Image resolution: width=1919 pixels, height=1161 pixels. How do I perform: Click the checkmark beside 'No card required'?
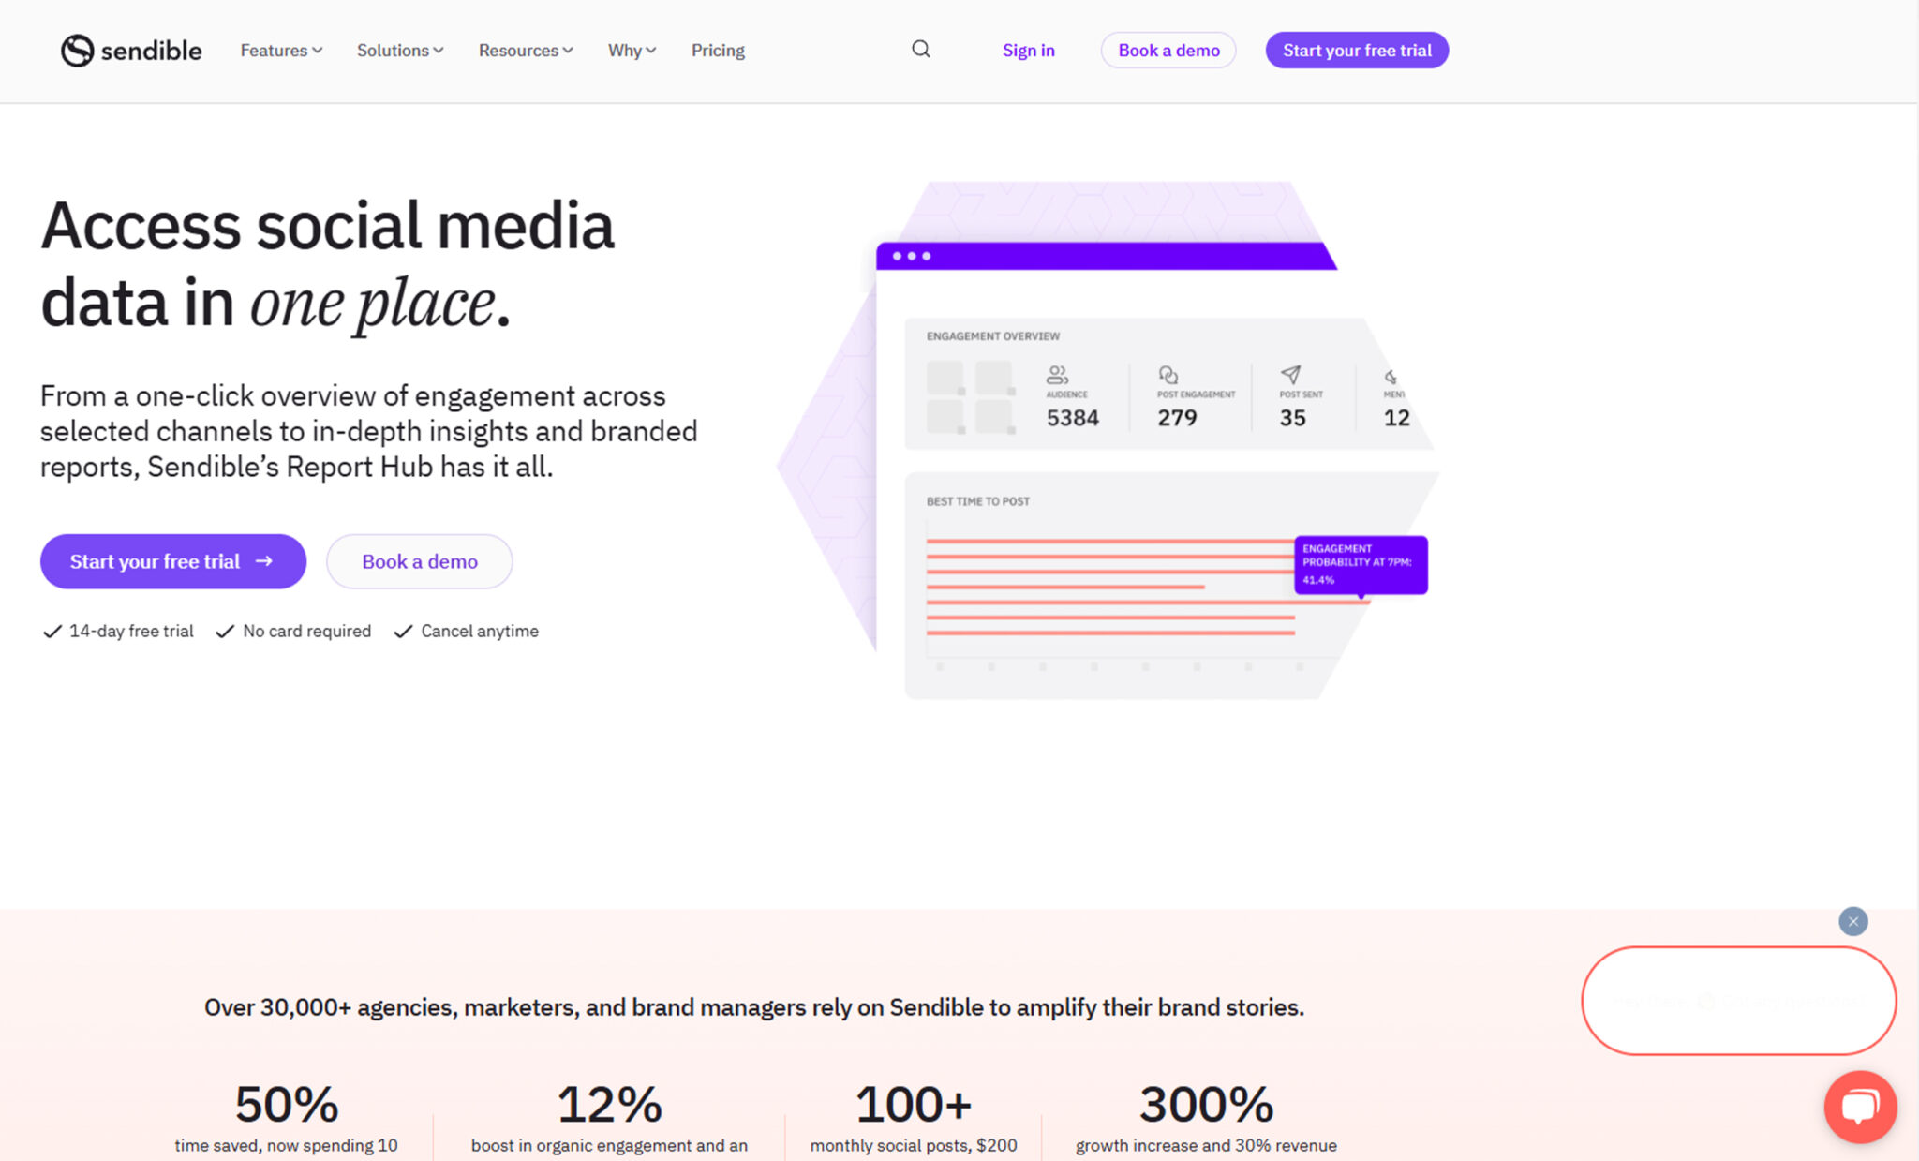[x=225, y=631]
